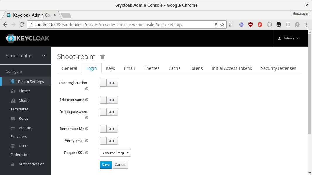Expand the Shoot-realm realm selector
This screenshot has height=175, width=312.
click(x=25, y=56)
